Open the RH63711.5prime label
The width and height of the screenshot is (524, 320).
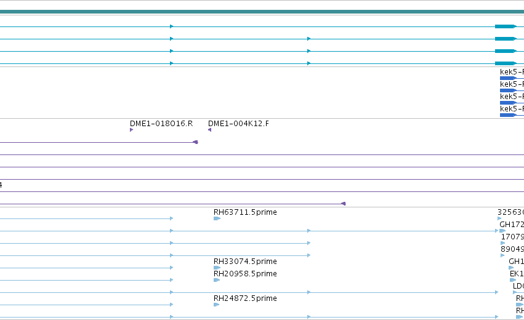[245, 212]
